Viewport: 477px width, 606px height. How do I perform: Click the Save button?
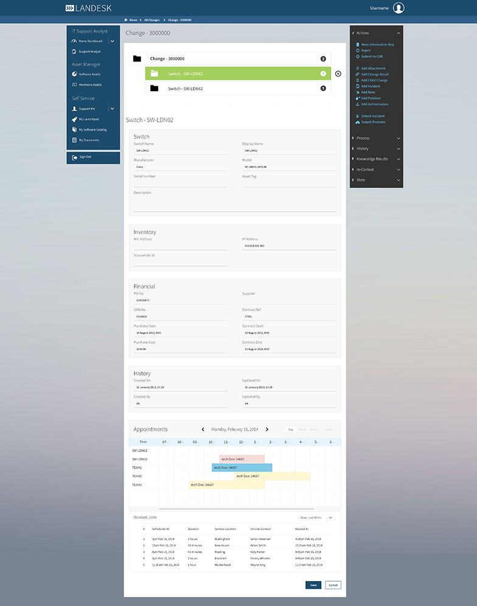click(x=313, y=585)
